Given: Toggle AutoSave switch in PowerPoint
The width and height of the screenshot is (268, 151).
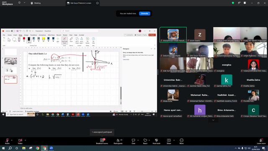Looking at the screenshot, I should (x=13, y=31).
